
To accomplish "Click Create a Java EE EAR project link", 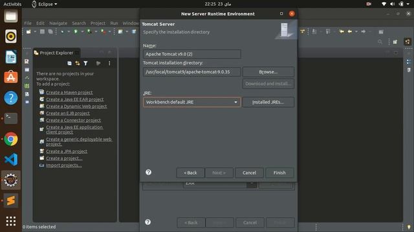I will pos(75,99).
